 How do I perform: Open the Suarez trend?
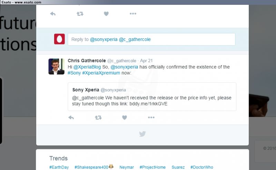[x=178, y=167]
